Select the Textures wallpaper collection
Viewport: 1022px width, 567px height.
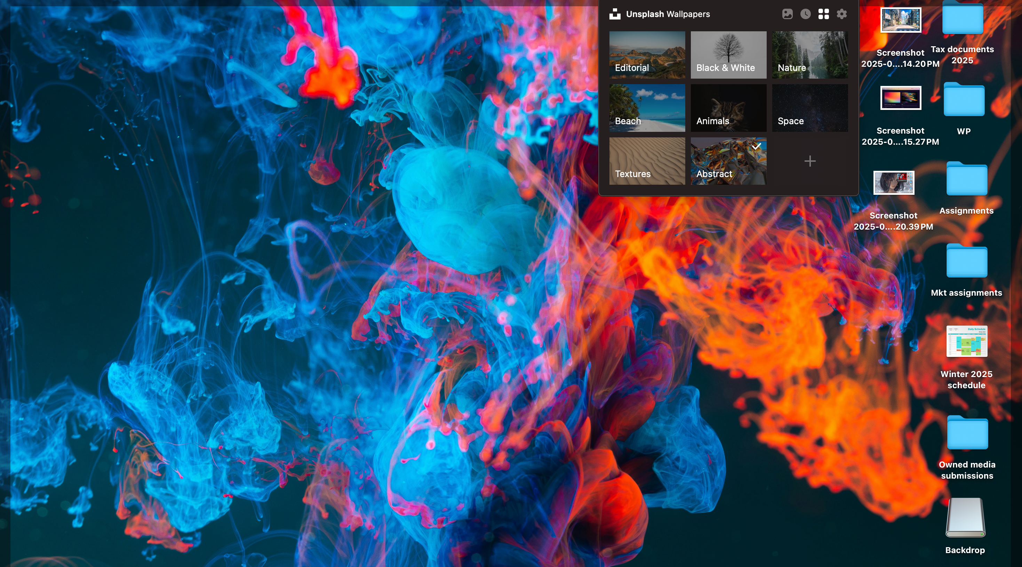tap(647, 161)
